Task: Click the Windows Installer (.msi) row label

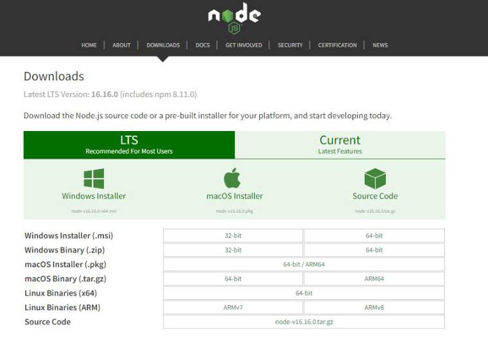Action: 69,236
